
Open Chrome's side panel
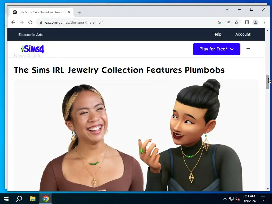(247, 22)
